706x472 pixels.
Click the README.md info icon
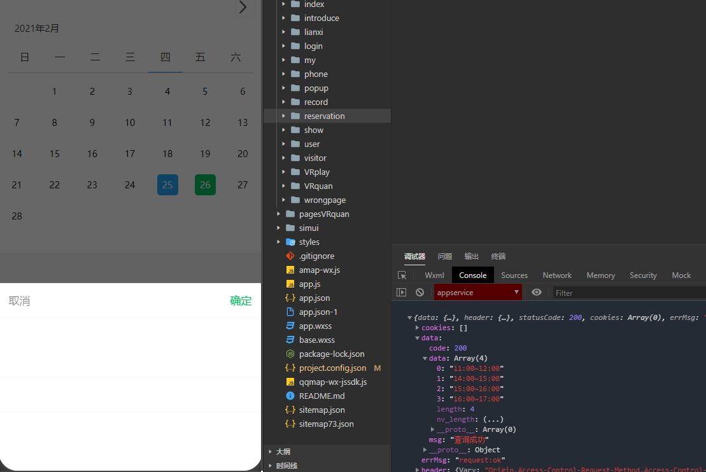[290, 396]
